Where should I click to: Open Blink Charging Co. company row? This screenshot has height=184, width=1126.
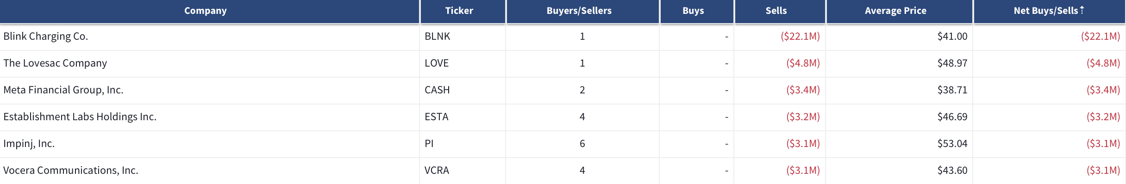point(46,36)
